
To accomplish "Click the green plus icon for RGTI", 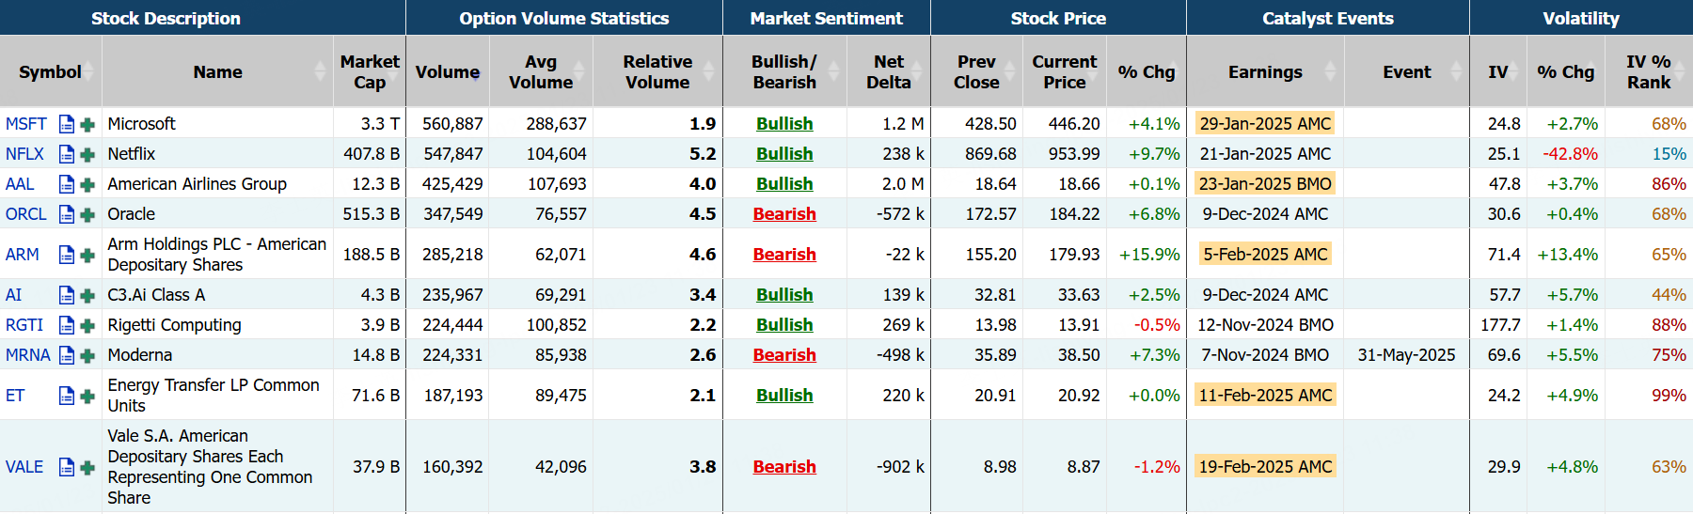I will tap(87, 325).
